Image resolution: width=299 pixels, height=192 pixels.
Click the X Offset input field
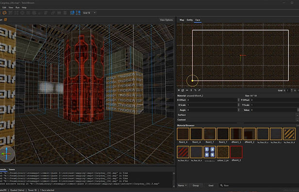coord(212,100)
